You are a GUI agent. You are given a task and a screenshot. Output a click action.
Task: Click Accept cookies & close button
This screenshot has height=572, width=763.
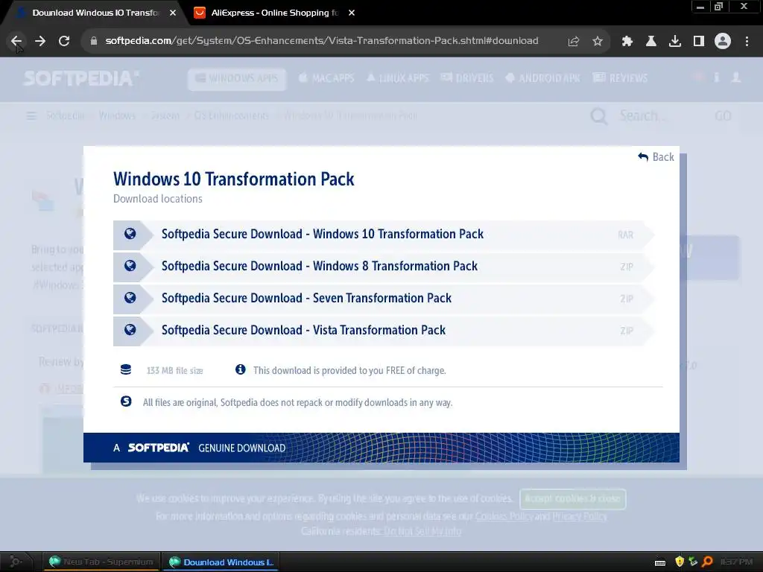pyautogui.click(x=573, y=498)
